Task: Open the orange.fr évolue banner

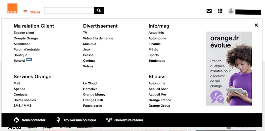Action: (x=229, y=69)
